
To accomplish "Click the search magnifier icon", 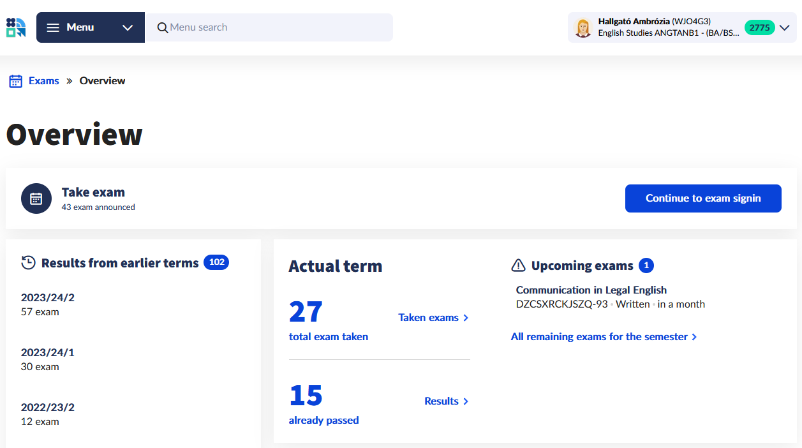I will (163, 27).
